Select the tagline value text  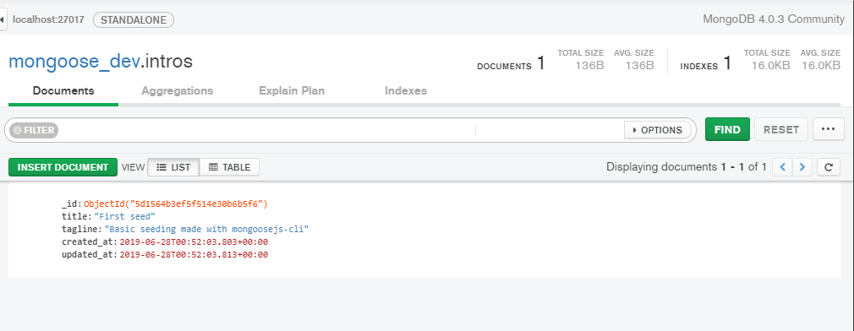(206, 230)
